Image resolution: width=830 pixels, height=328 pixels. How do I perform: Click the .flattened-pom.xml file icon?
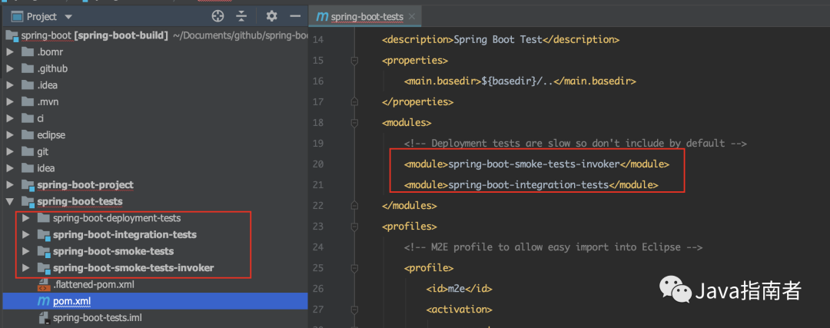[42, 285]
